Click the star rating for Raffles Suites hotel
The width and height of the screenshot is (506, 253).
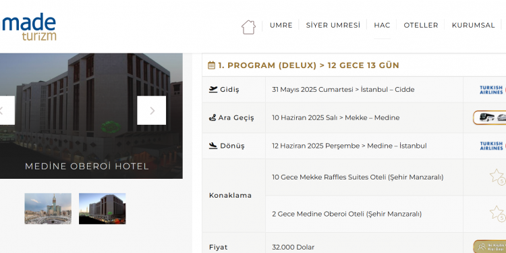click(x=497, y=177)
